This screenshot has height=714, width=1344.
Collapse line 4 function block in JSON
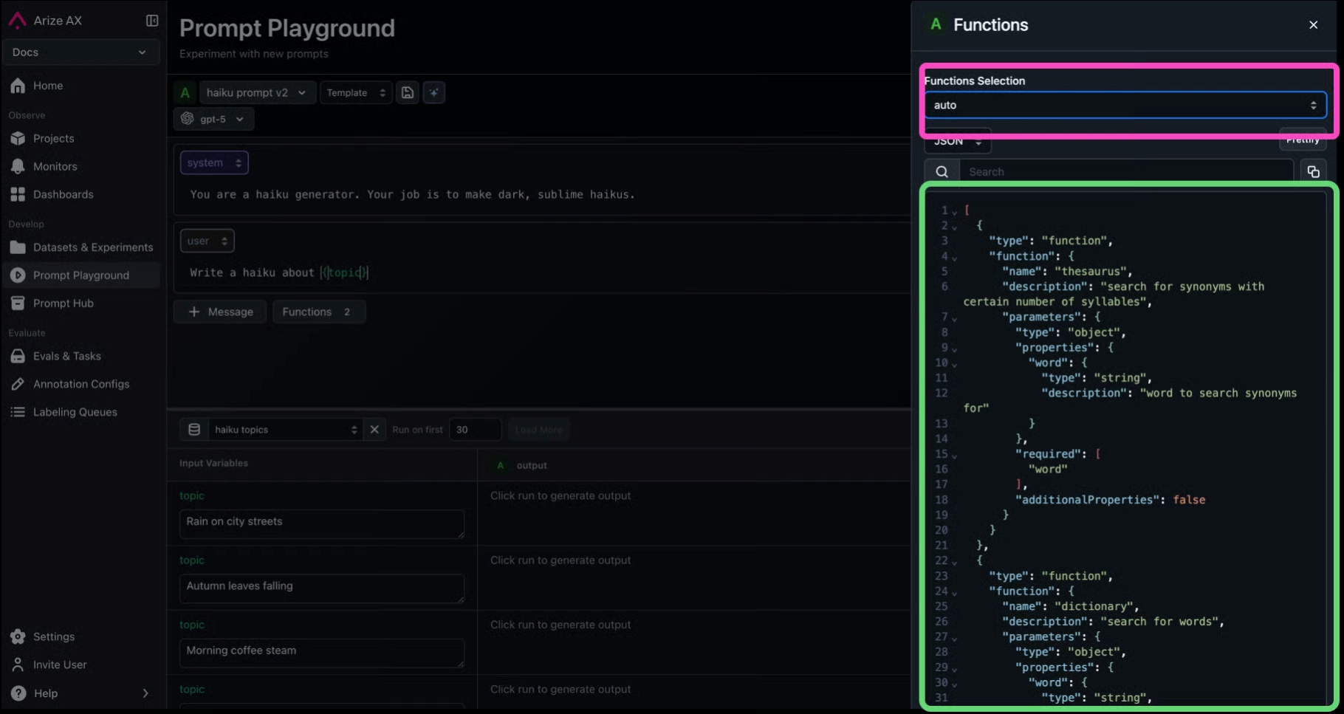(954, 258)
